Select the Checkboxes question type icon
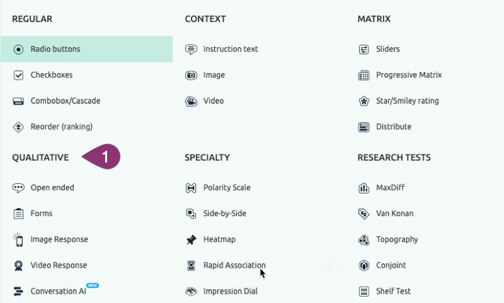This screenshot has width=504, height=303. 18,75
